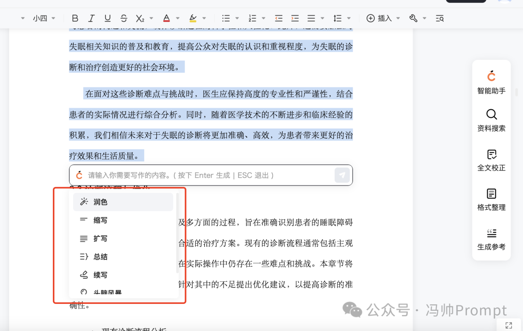Screen dimensions: 523x331
Task: Click the send arrow in the AI prompt box
Action: [x=342, y=175]
